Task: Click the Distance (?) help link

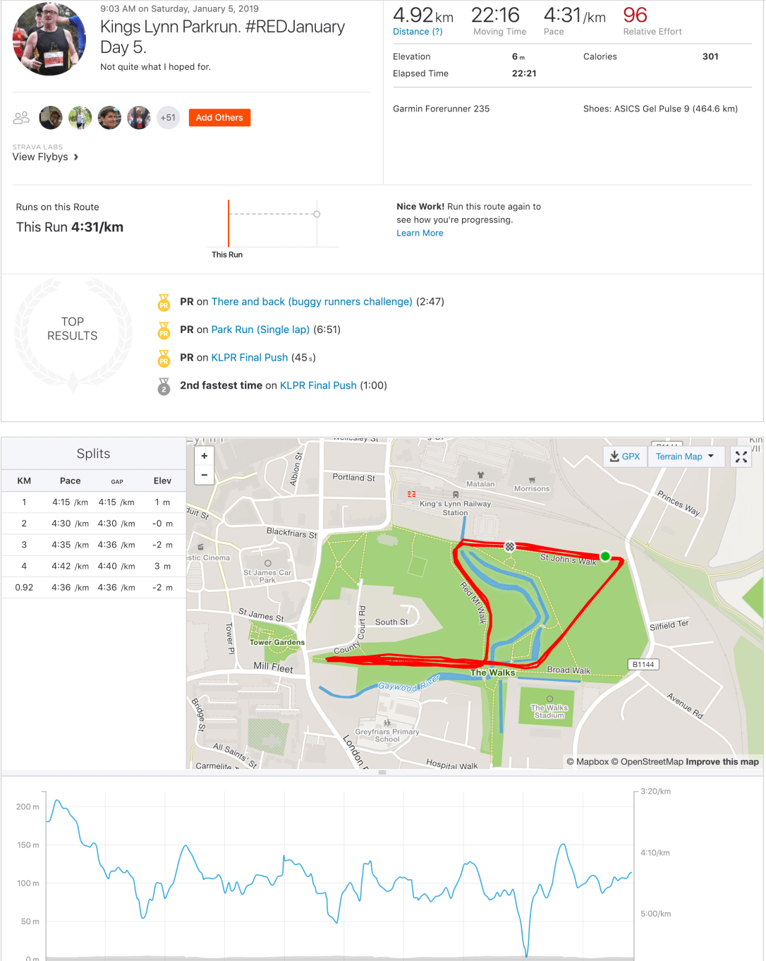Action: click(x=418, y=32)
